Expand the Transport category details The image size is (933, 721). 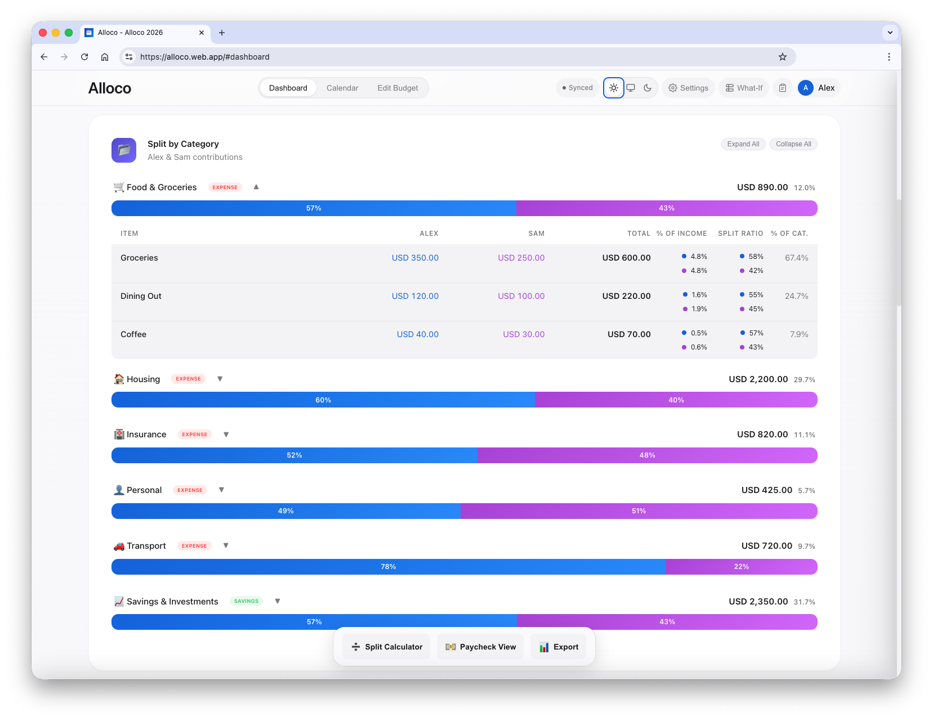(226, 545)
